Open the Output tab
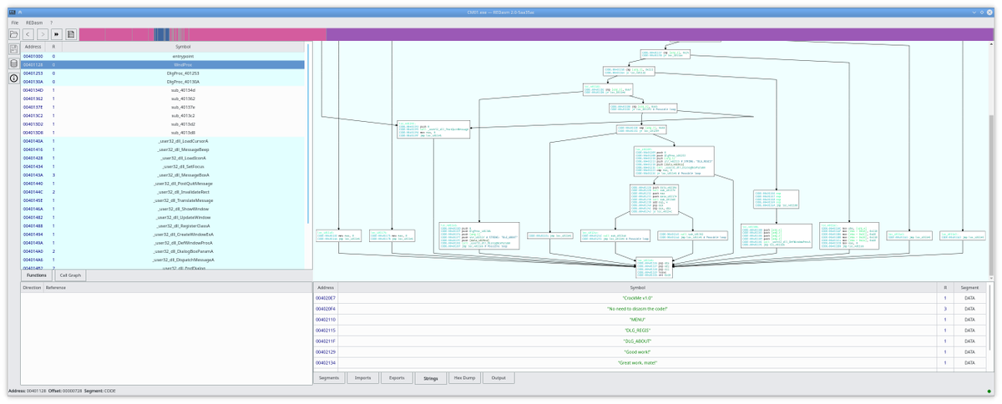Screen dimensions: 1002x404 [498, 378]
